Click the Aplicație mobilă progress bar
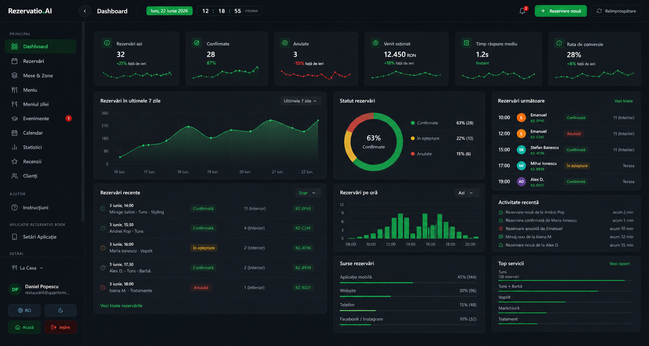 (408, 283)
